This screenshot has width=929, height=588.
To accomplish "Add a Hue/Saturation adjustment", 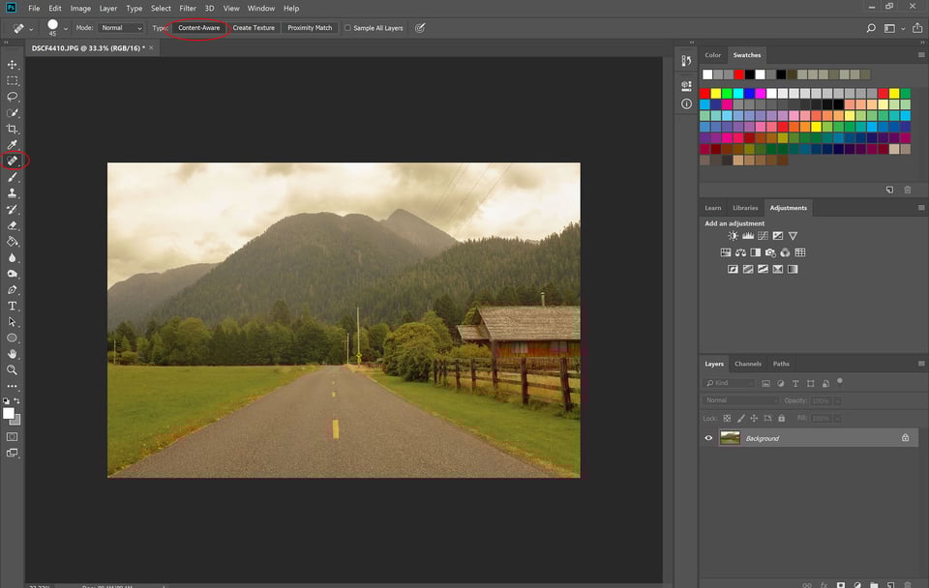I will pos(726,252).
